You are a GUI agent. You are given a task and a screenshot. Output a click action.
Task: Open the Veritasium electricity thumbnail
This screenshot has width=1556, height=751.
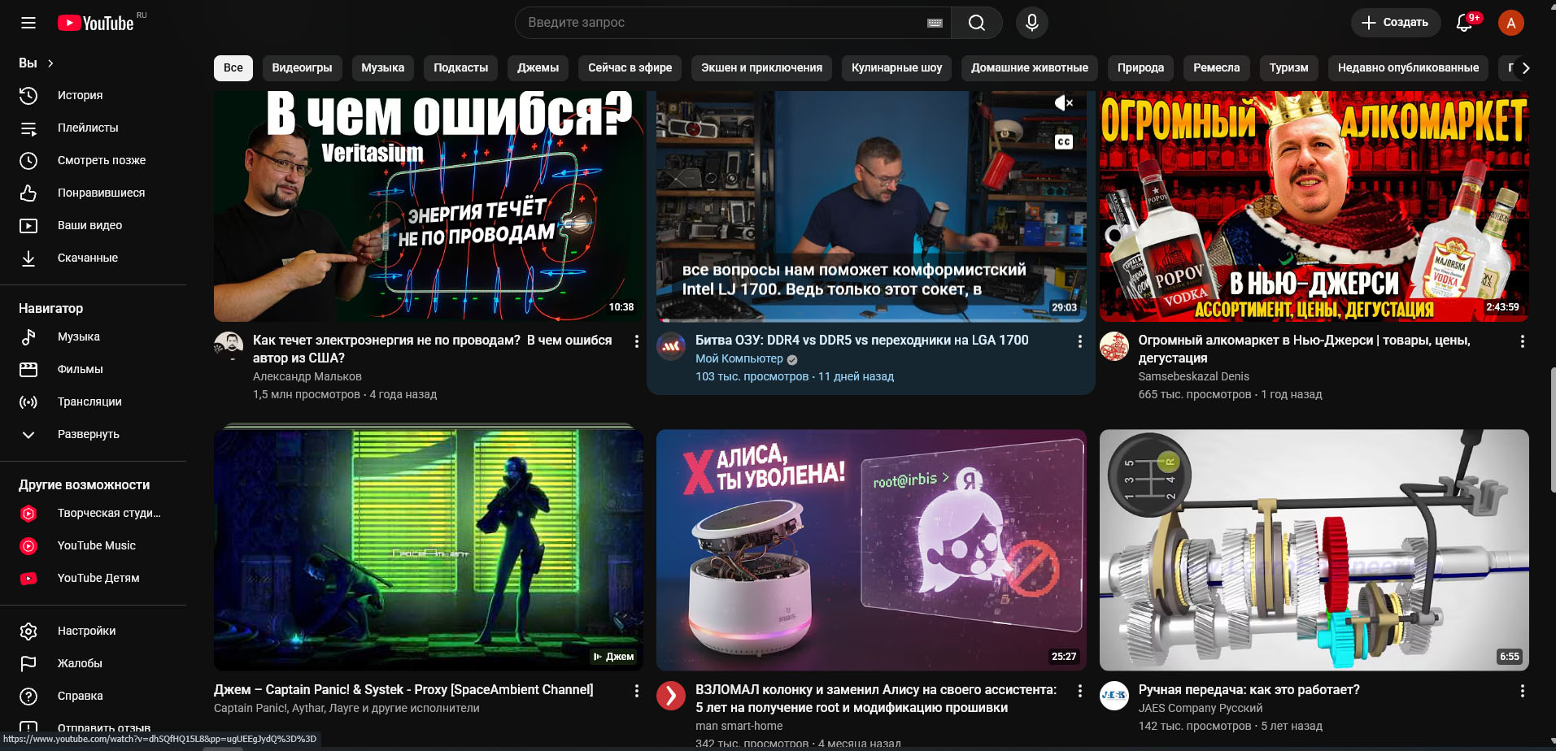pyautogui.click(x=429, y=206)
